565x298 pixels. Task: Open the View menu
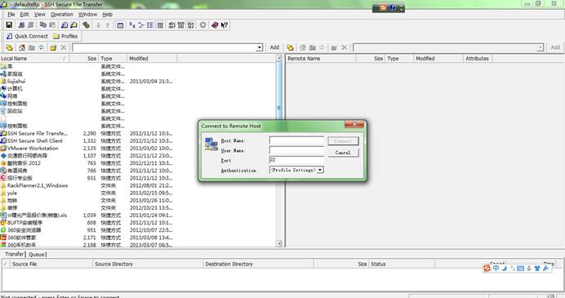pyautogui.click(x=40, y=15)
